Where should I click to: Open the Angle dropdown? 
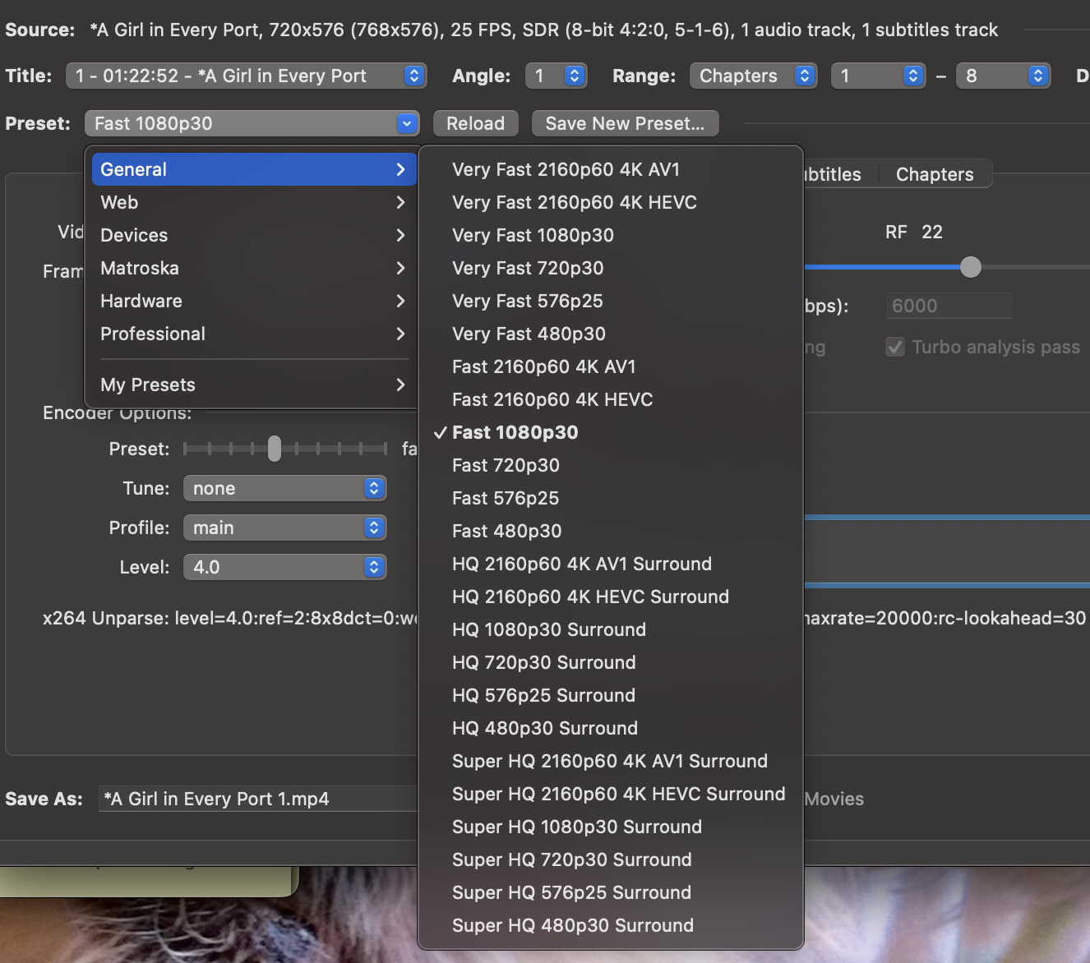click(x=556, y=76)
